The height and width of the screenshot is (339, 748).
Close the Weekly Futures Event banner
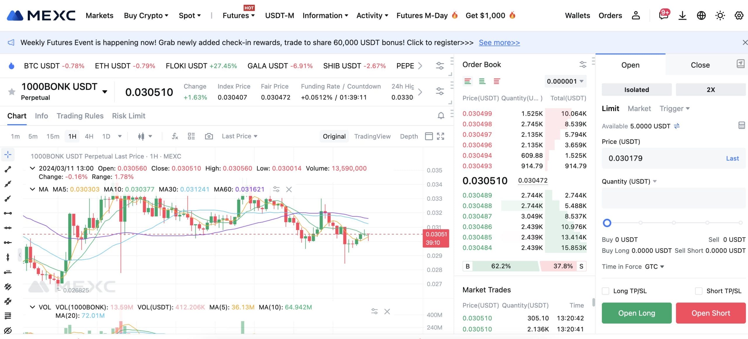click(745, 43)
